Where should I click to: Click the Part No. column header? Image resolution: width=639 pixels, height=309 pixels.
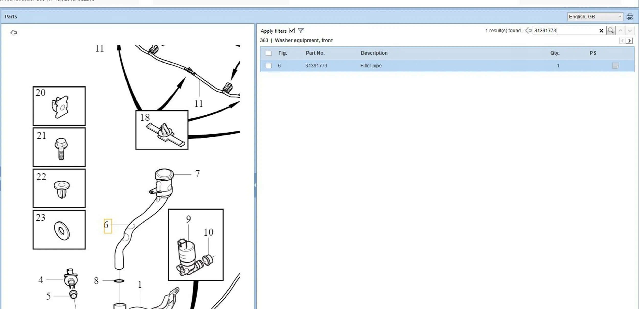[x=315, y=53]
